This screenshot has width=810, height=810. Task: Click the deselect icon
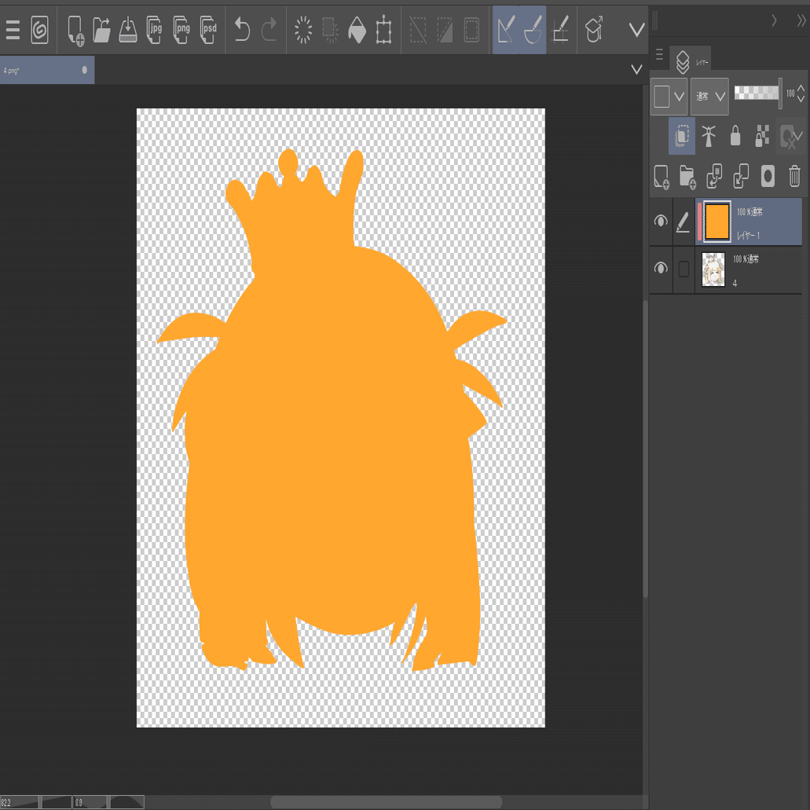418,29
